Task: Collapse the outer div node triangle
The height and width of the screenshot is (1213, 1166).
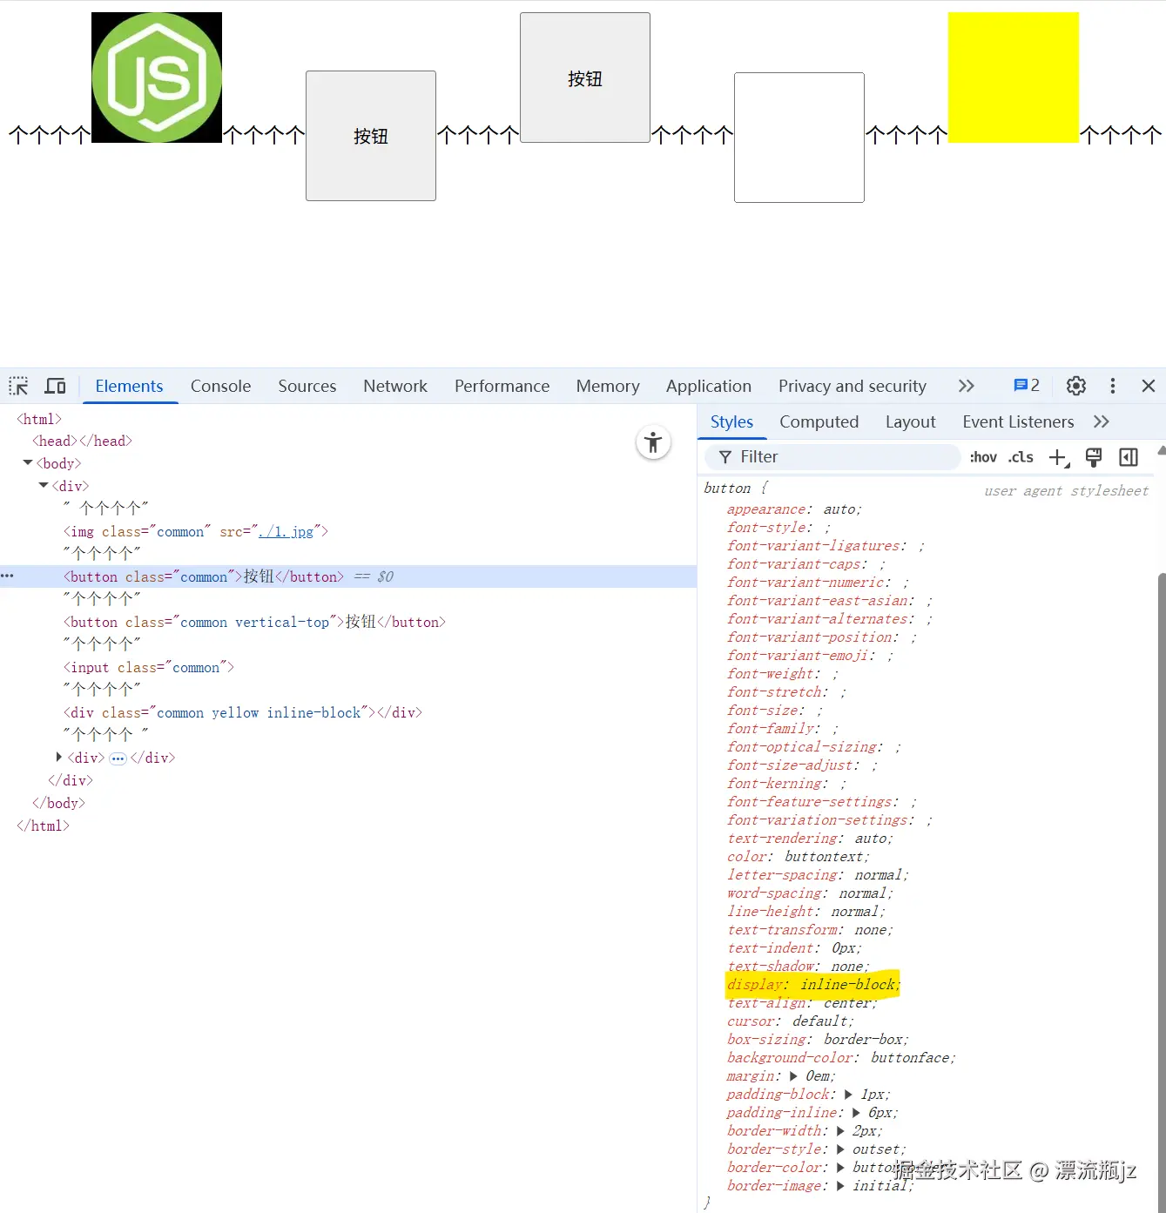Action: (44, 485)
